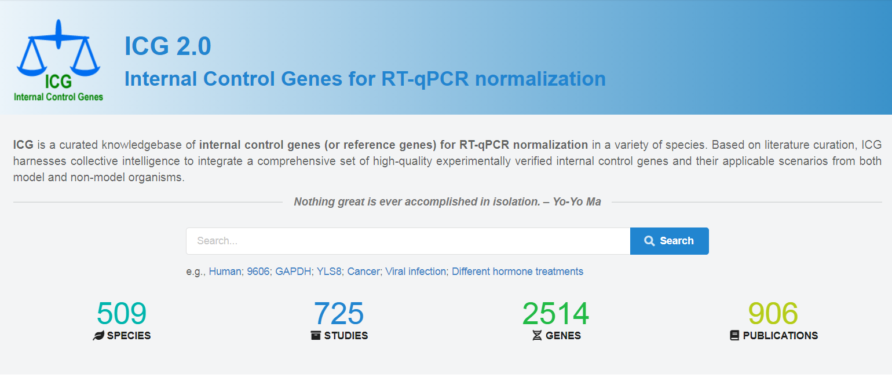
Task: Click the magnifier icon in Search button
Action: point(649,241)
